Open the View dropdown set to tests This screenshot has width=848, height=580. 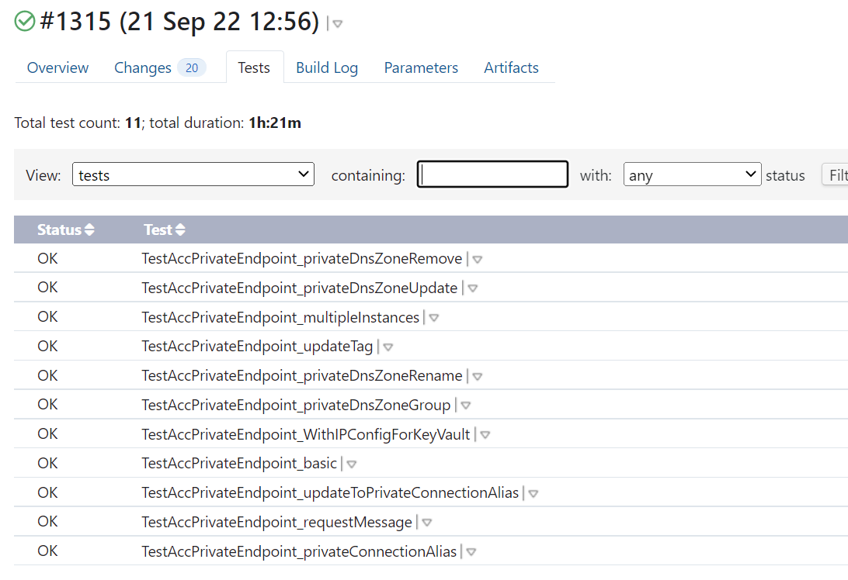193,174
